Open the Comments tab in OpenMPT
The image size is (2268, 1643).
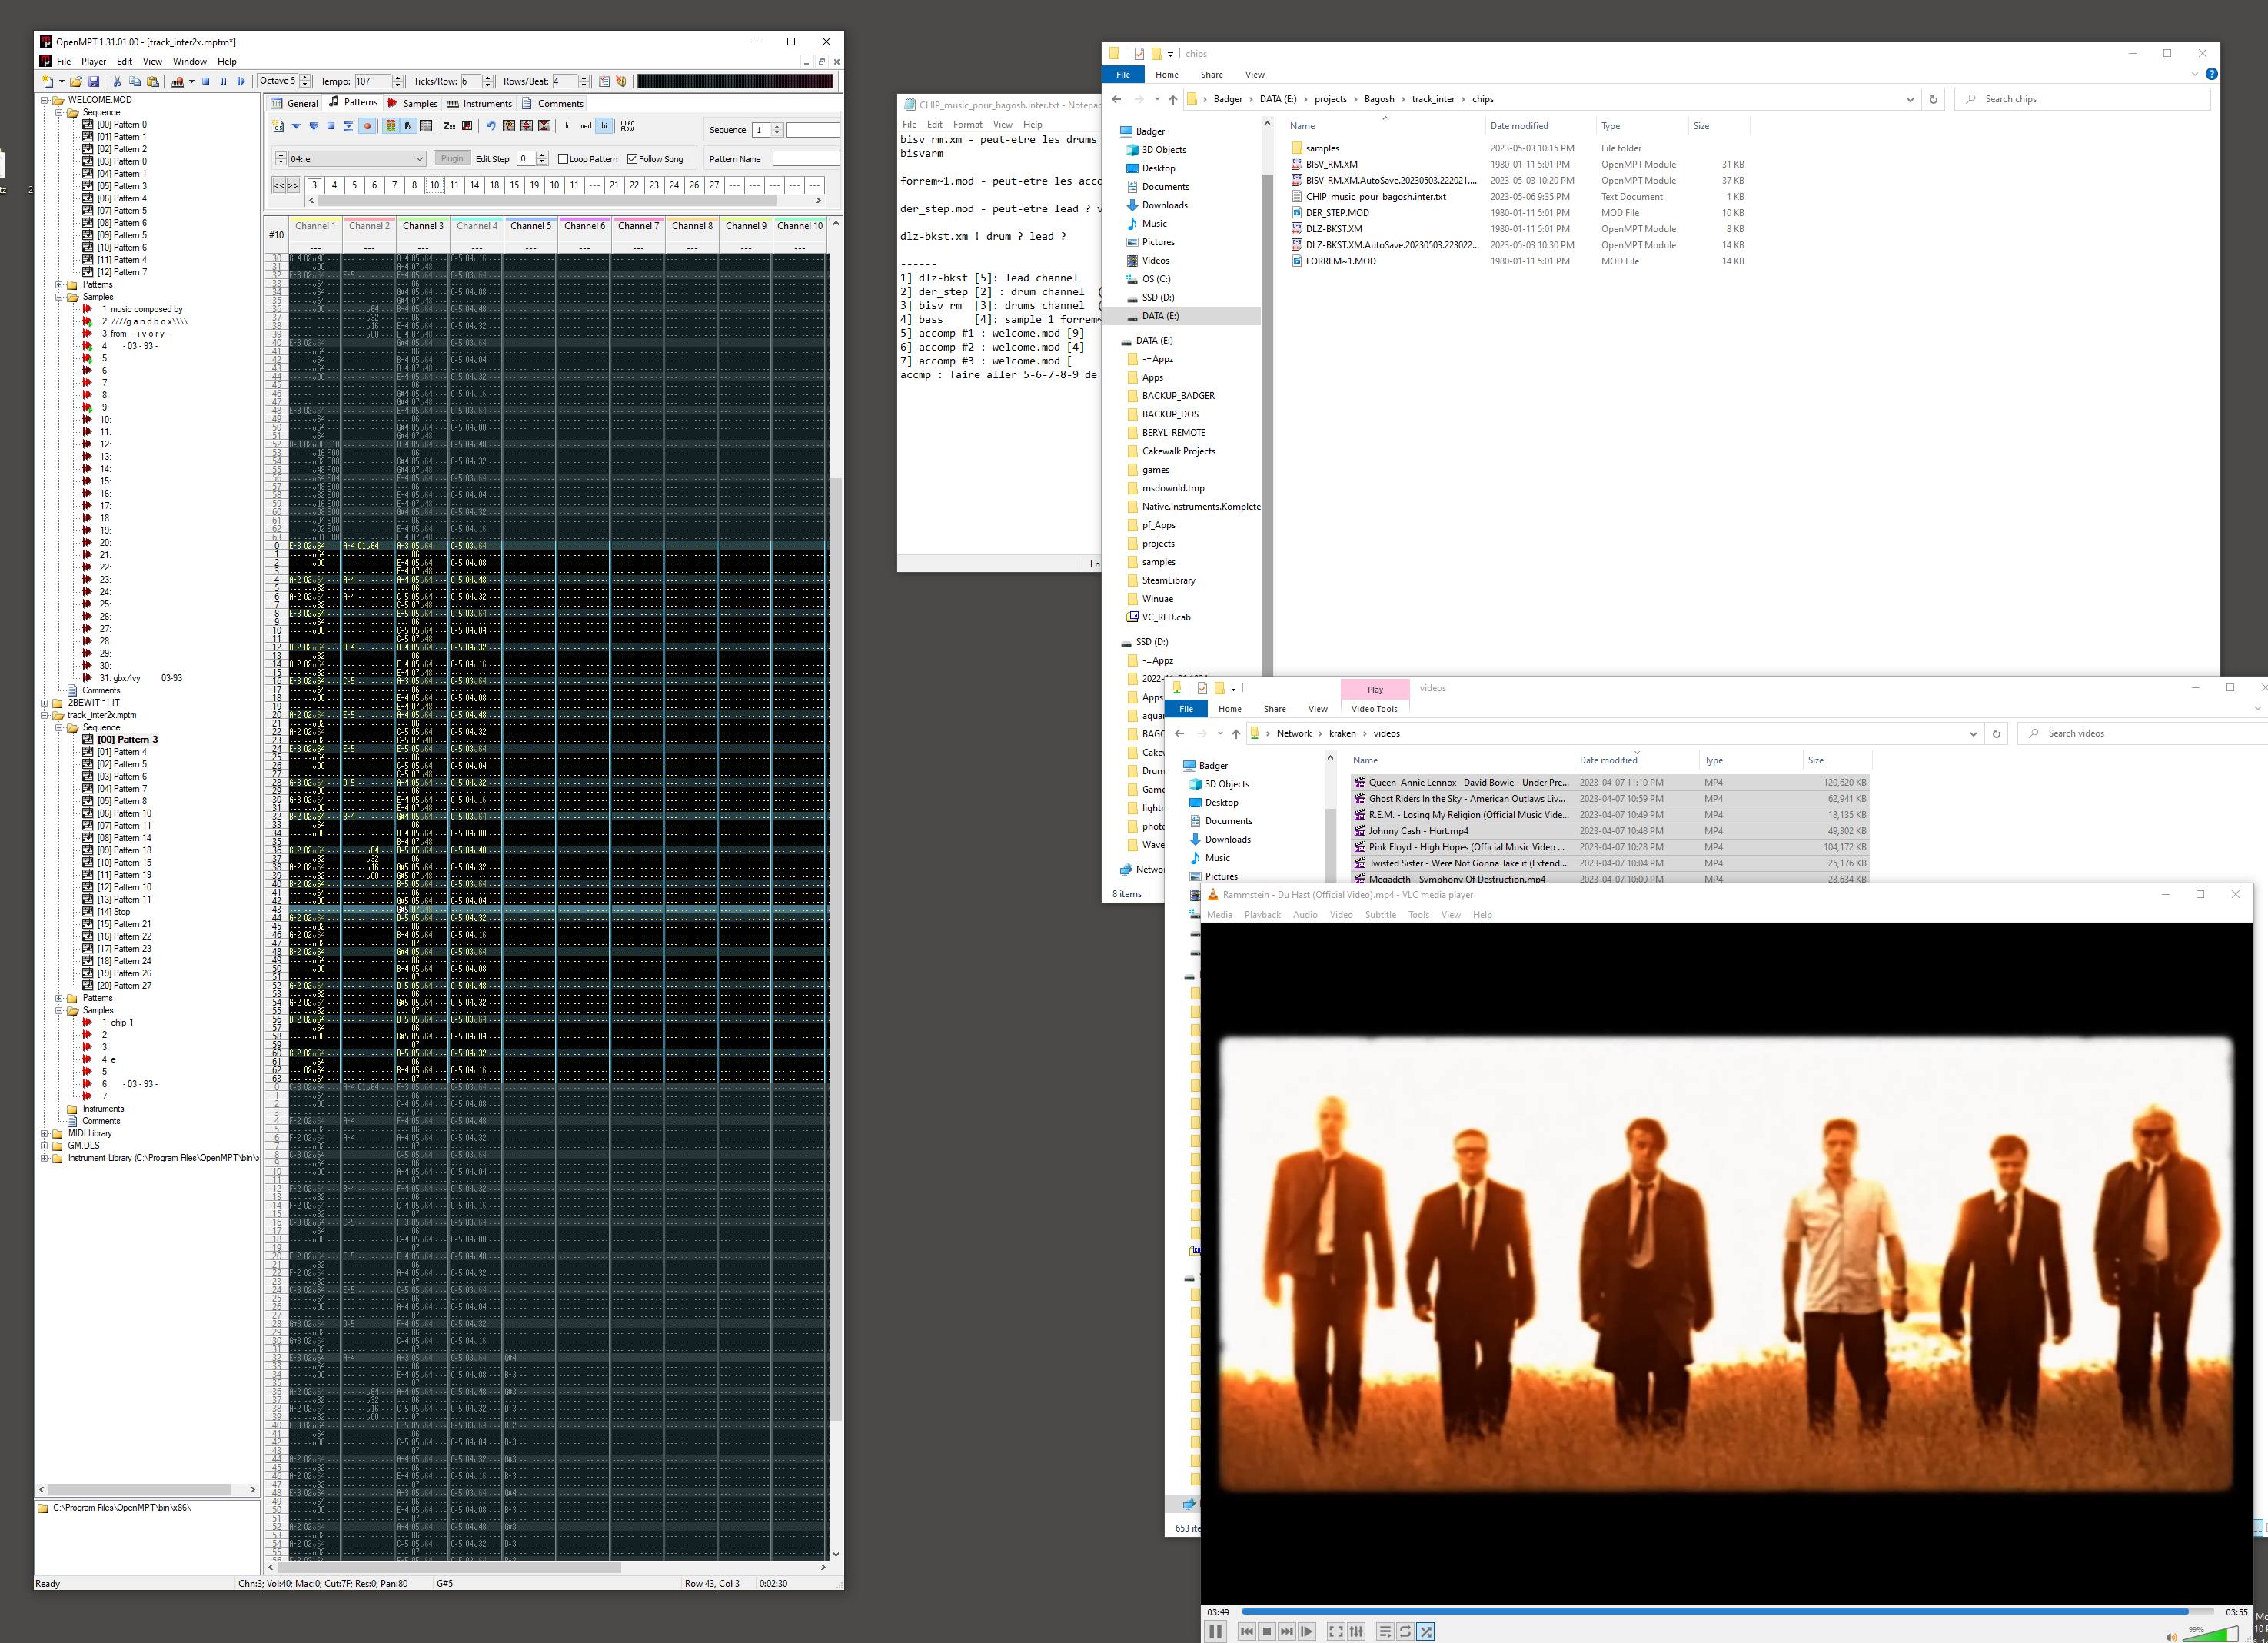point(552,103)
